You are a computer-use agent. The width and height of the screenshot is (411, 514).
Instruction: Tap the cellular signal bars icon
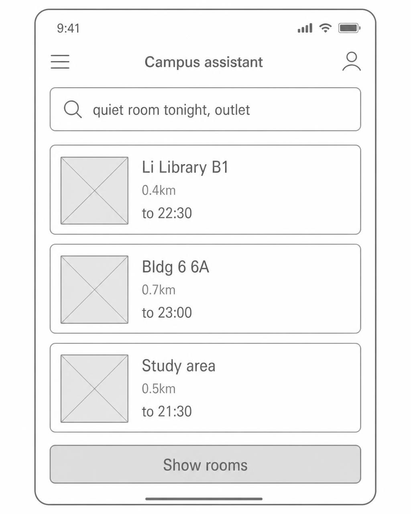click(305, 28)
